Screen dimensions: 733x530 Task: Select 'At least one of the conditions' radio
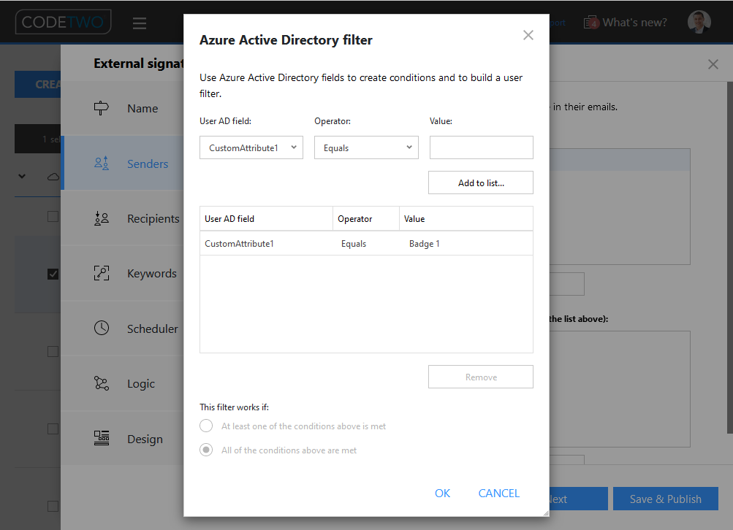(206, 426)
